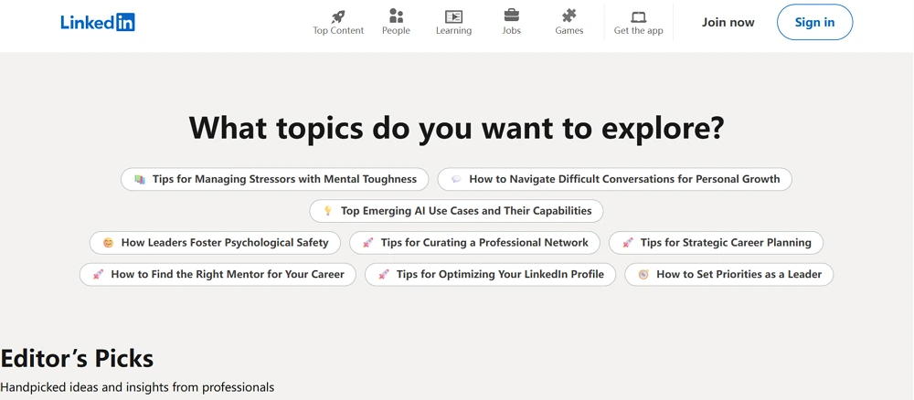
Task: Click the LinkedIn logo
Action: [x=97, y=23]
